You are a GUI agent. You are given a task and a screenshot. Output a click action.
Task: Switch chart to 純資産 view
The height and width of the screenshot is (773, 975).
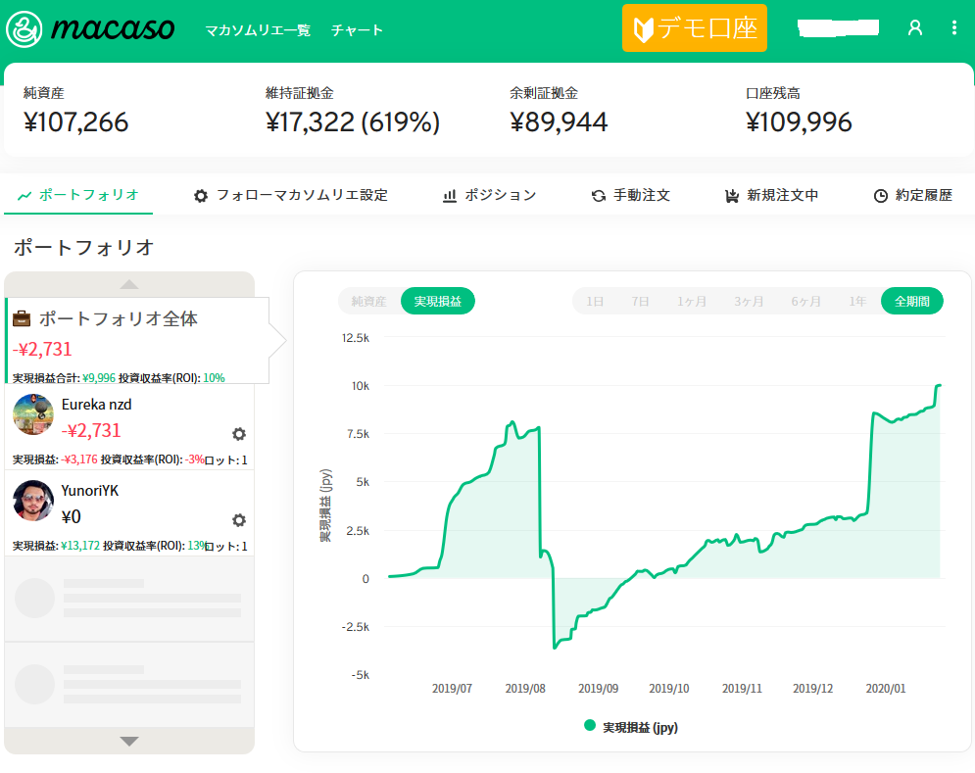click(x=369, y=302)
